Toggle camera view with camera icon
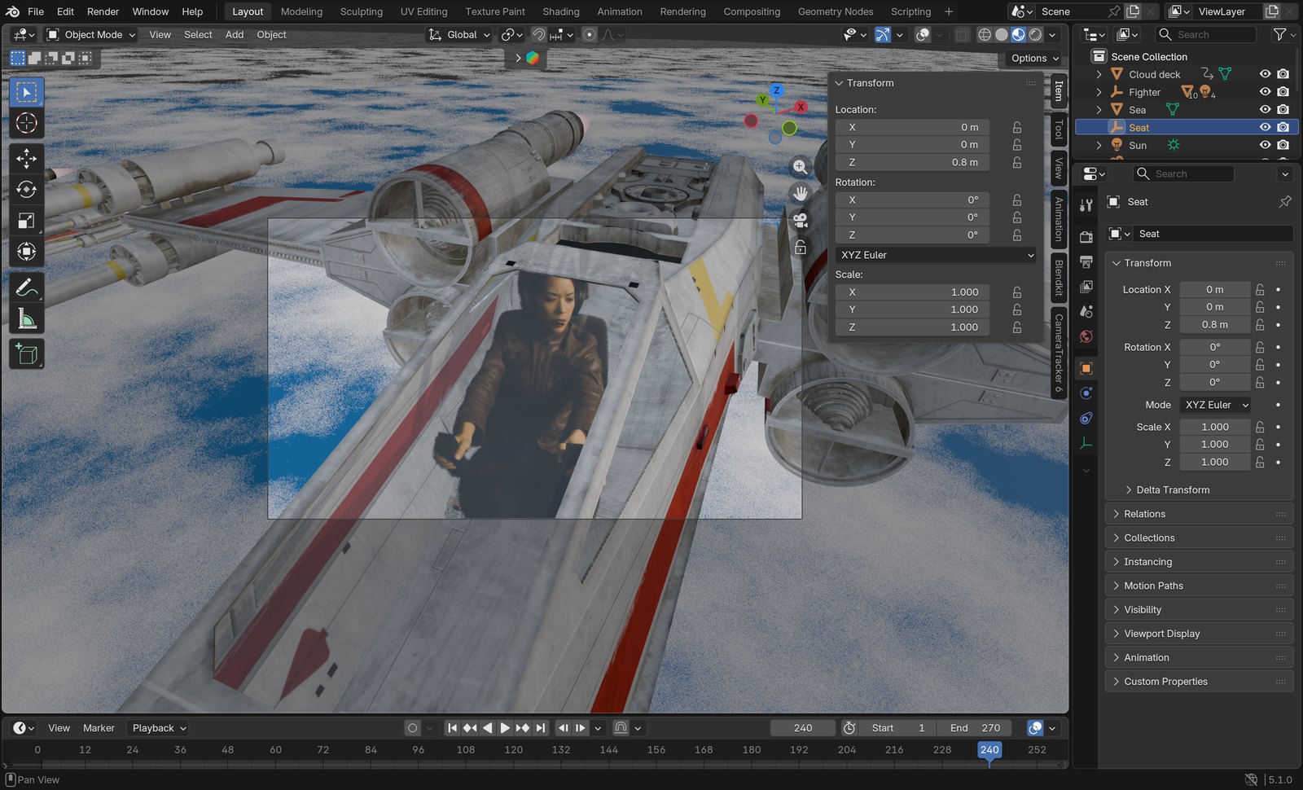This screenshot has width=1303, height=790. tap(801, 220)
